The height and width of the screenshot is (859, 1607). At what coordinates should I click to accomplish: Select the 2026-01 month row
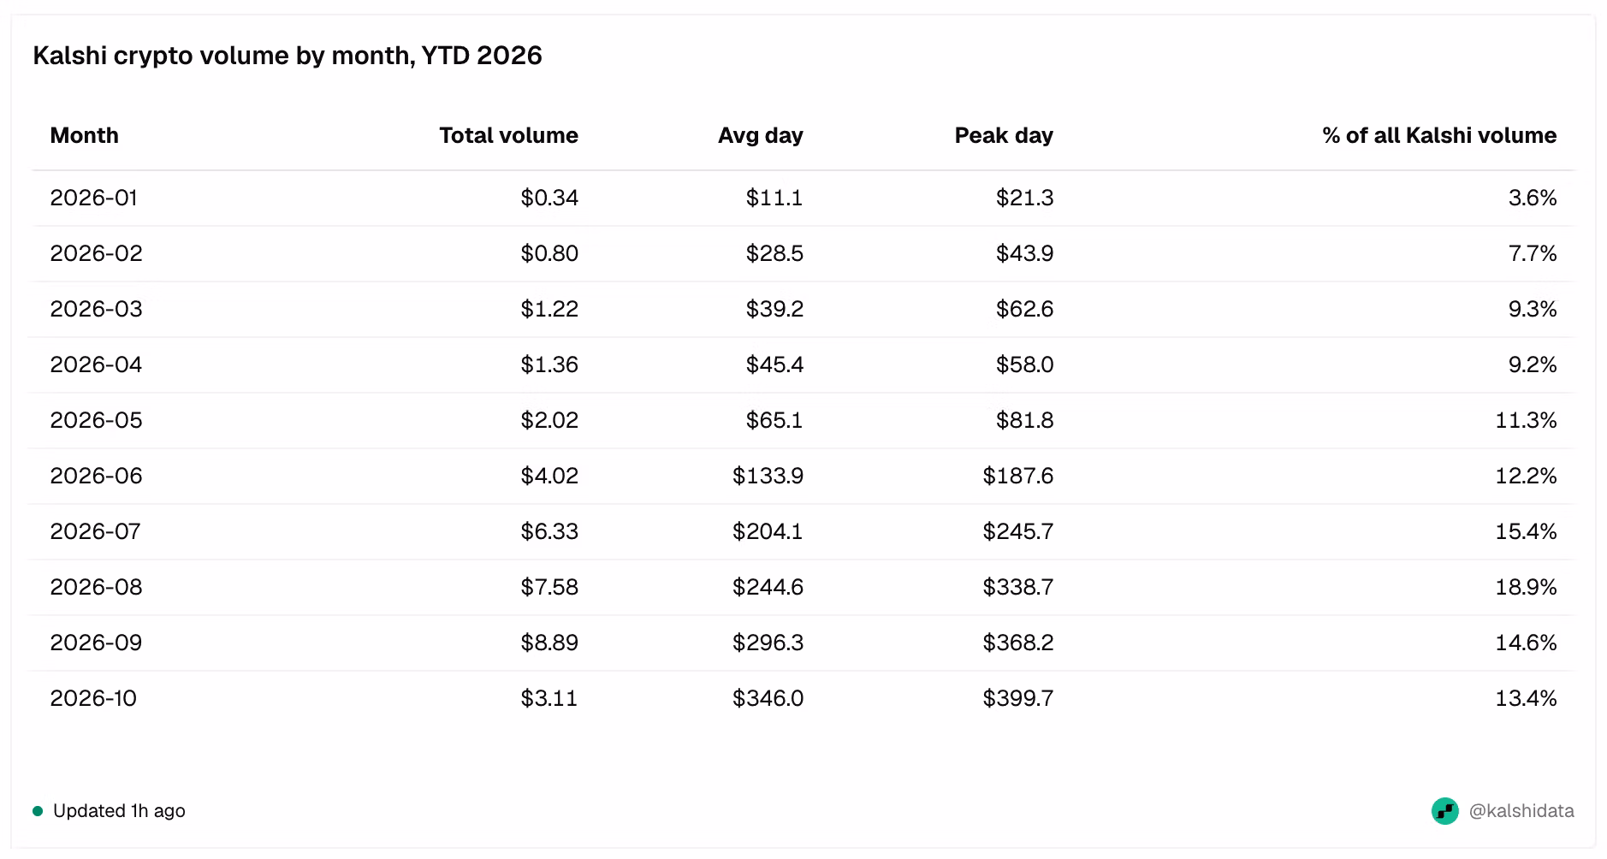(803, 198)
